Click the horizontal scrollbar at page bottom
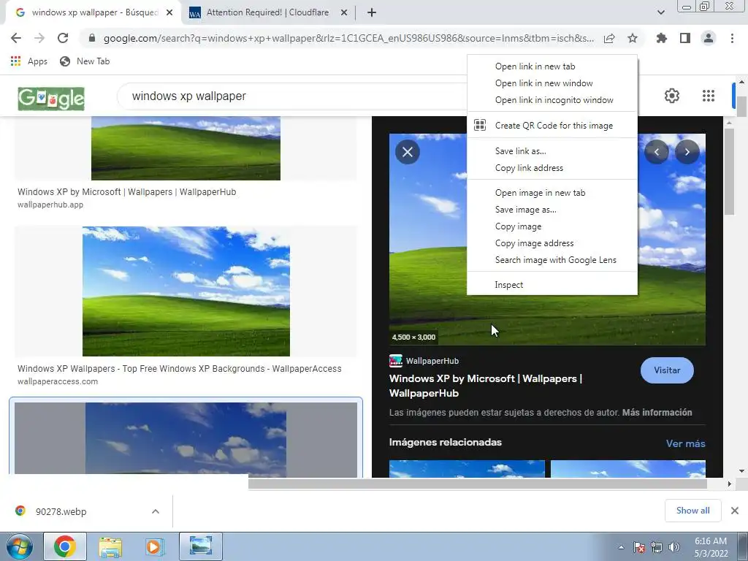This screenshot has width=748, height=561. point(477,484)
